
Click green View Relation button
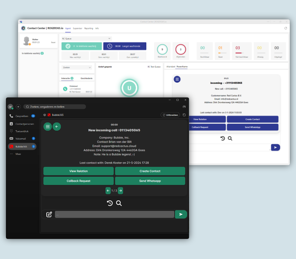point(79,171)
